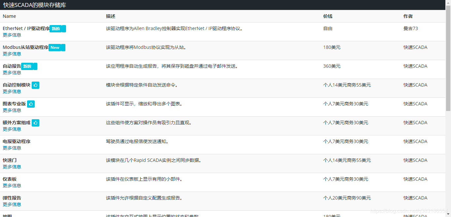Click 新的 badge next to EtherNet / IP驱动程序
This screenshot has height=217, width=451.
(x=58, y=29)
